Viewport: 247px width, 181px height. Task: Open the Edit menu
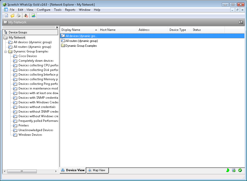click(21, 10)
